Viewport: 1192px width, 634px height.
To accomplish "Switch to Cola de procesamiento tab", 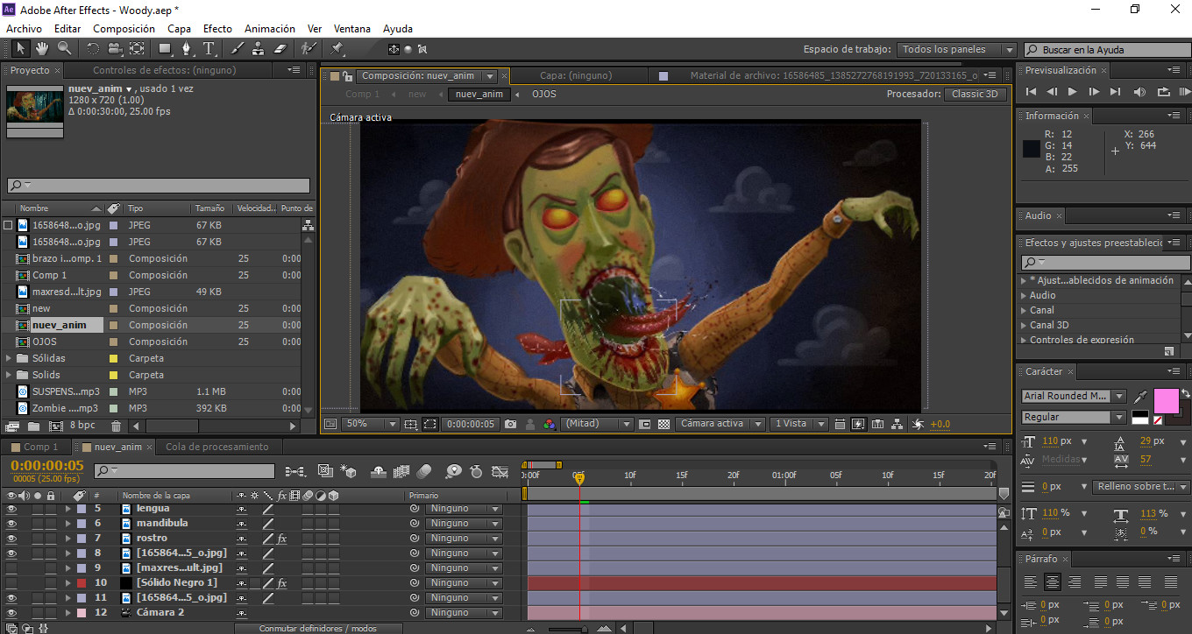I will coord(217,447).
